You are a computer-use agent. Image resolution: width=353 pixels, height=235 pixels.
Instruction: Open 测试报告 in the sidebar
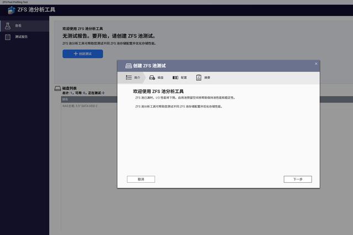click(24, 37)
